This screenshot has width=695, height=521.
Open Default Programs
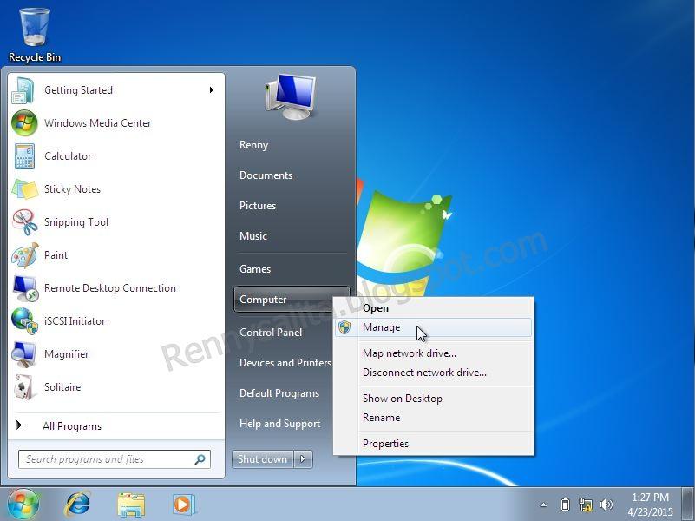click(x=279, y=393)
